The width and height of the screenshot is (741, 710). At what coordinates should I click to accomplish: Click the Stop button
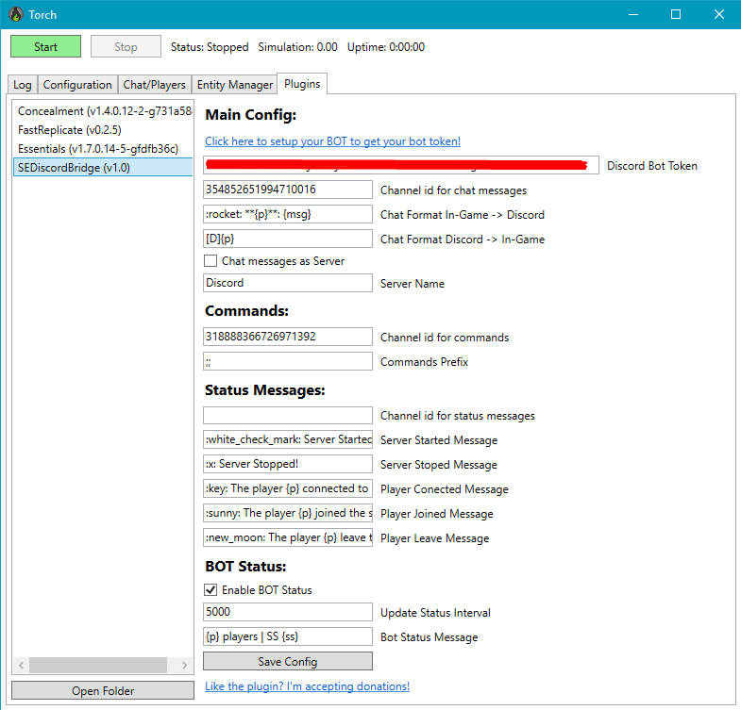126,47
